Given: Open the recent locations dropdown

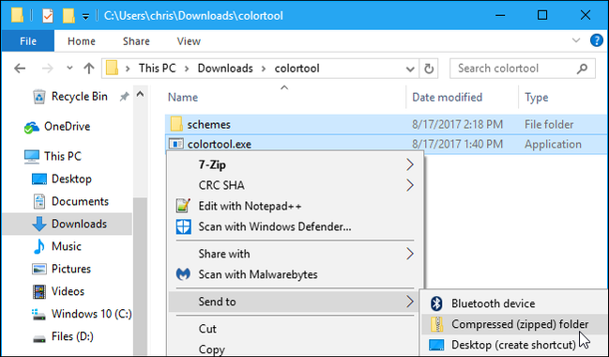Looking at the screenshot, I should [x=69, y=68].
